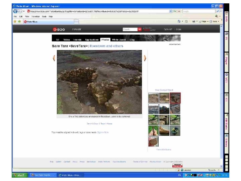The height and width of the screenshot is (181, 241).
Task: Select the blue beads thumbnail
Action: [x=175, y=131]
